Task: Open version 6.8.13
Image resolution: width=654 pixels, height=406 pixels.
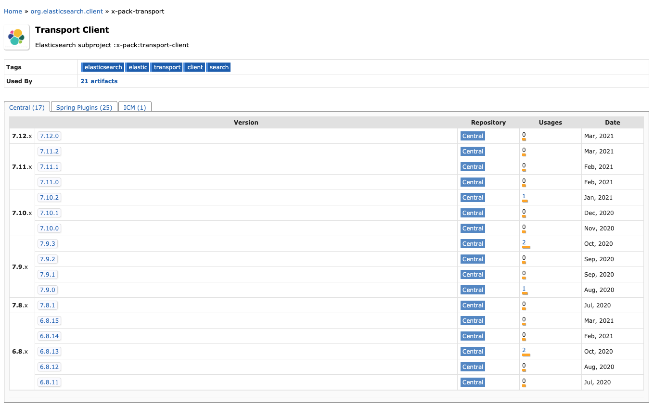Action: pyautogui.click(x=49, y=352)
